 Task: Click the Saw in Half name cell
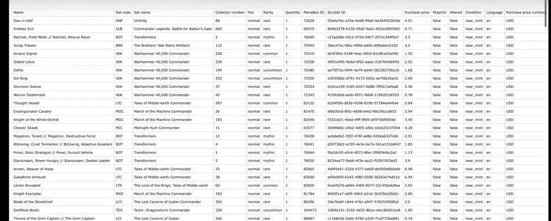pyautogui.click(x=23, y=20)
